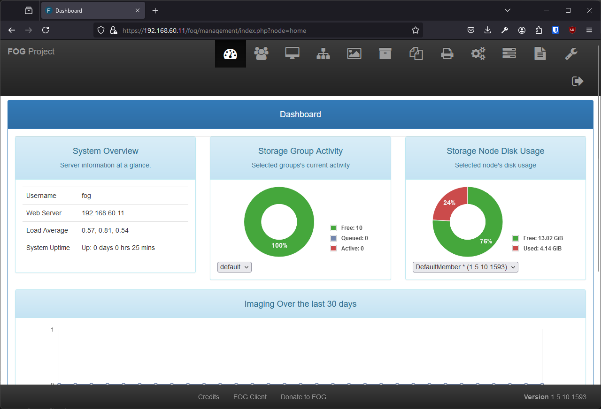This screenshot has height=409, width=601.
Task: Expand the DefaultMember storage node dropdown
Action: (x=465, y=267)
